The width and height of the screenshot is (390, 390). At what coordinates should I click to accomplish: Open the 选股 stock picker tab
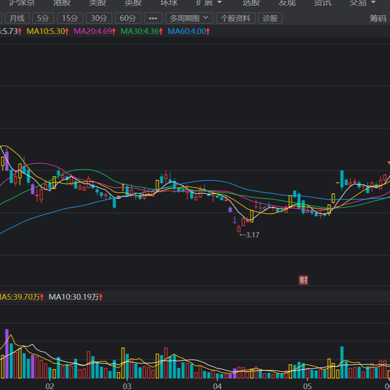pos(251,3)
